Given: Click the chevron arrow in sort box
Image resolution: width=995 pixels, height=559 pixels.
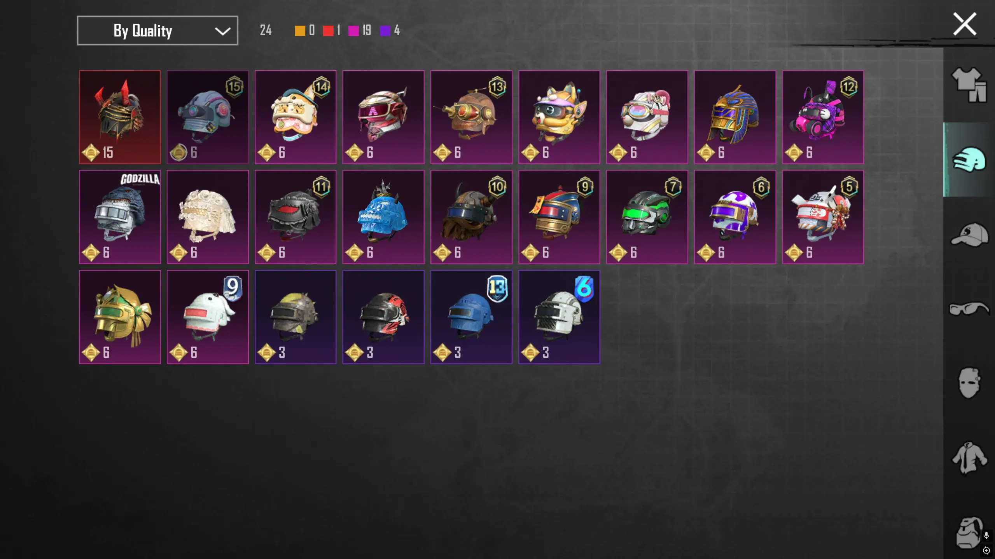Looking at the screenshot, I should (x=222, y=31).
